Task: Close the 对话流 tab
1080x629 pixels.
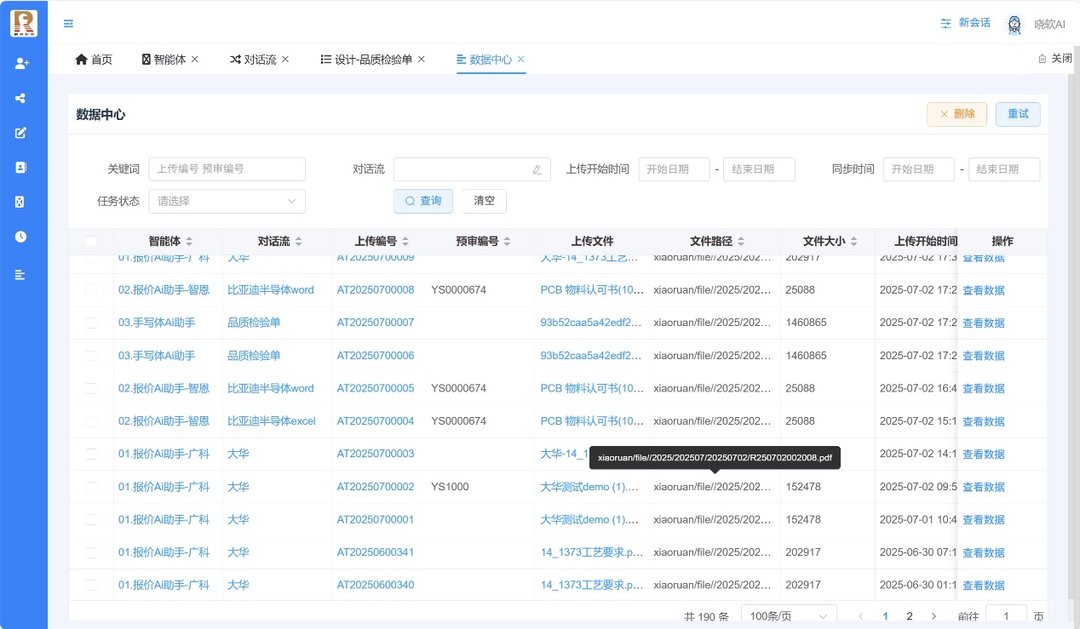Action: [285, 59]
